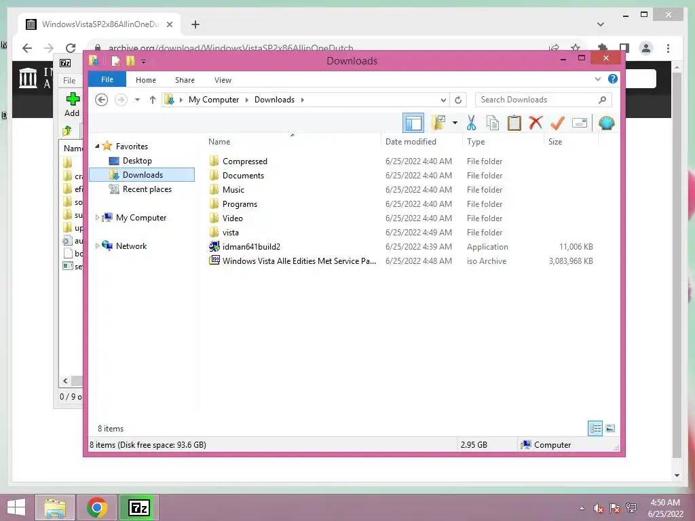
Task: Bookmark this page star icon
Action: [576, 48]
